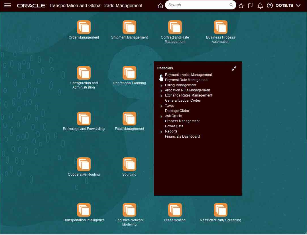Go to home via house icon
307x235 pixels.
pos(160,5)
